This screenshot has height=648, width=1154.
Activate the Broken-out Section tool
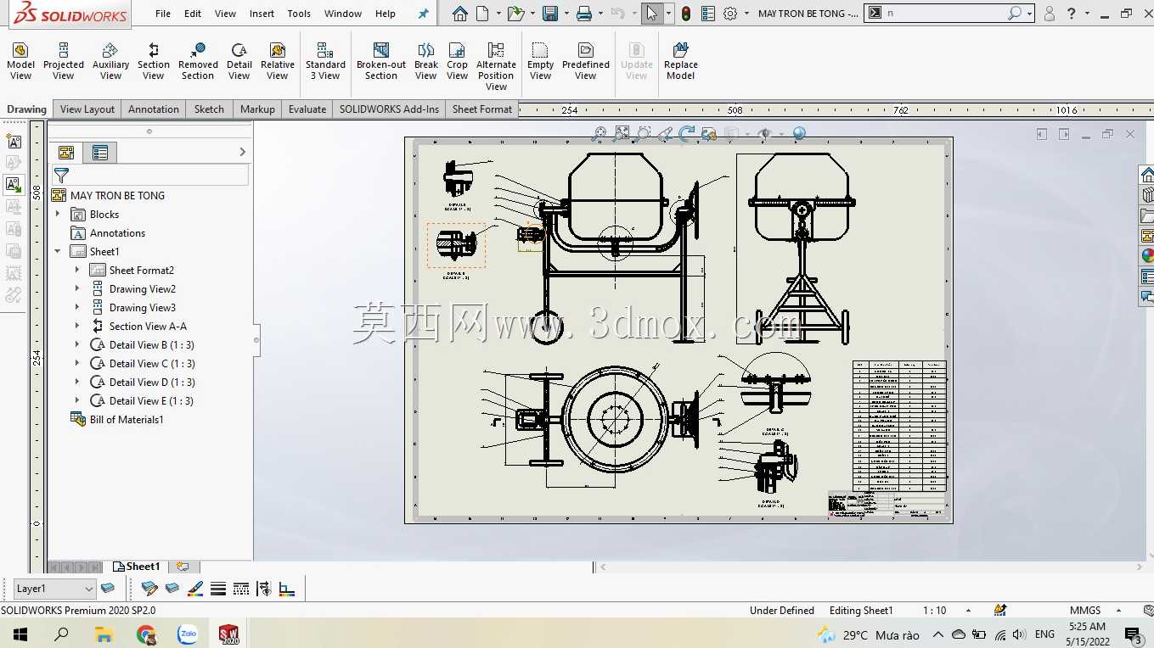pos(381,61)
